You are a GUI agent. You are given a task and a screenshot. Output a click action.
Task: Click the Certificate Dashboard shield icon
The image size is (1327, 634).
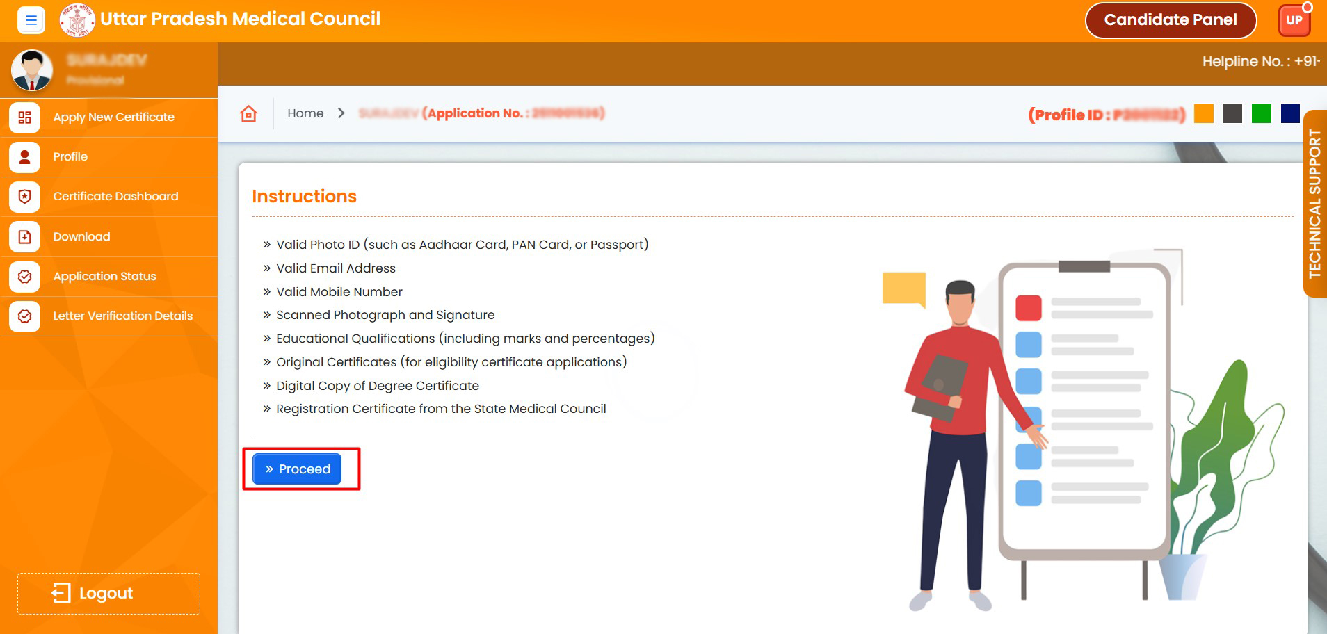point(24,197)
